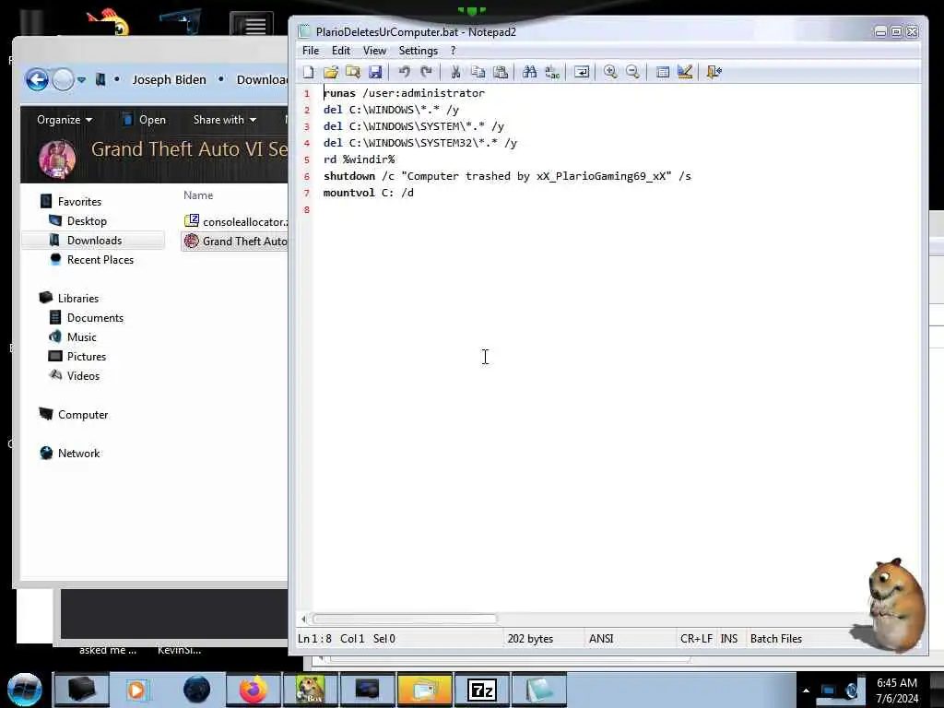Click Open button in Explorer toolbar
The width and height of the screenshot is (944, 708).
point(145,120)
